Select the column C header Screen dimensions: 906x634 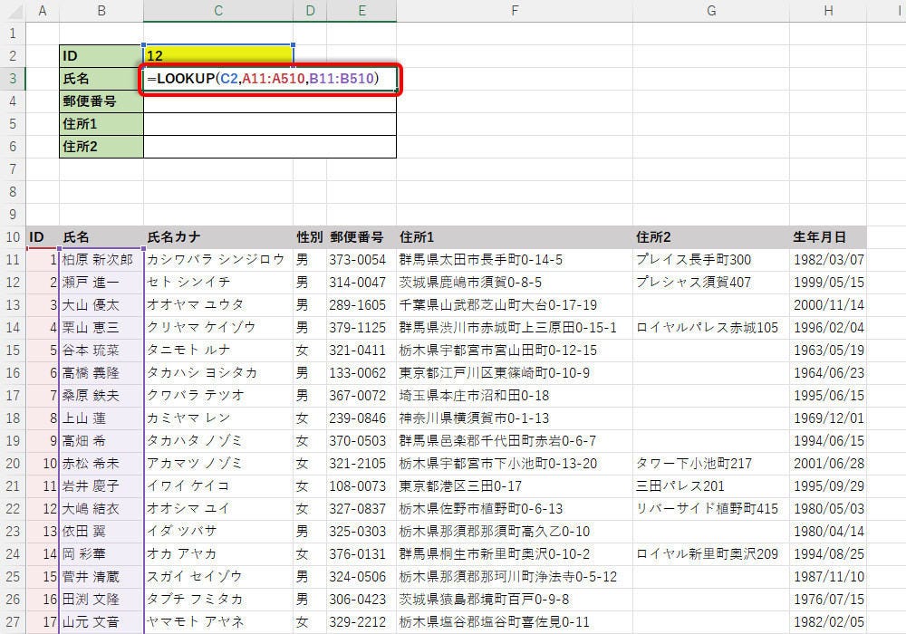pos(217,11)
